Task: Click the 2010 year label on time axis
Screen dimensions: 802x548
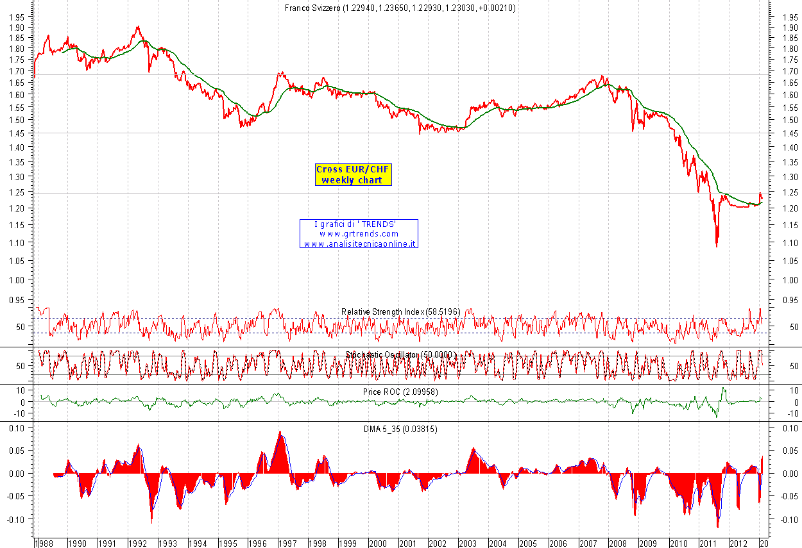Action: (679, 543)
